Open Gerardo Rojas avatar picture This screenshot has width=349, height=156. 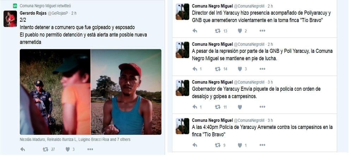10,19
